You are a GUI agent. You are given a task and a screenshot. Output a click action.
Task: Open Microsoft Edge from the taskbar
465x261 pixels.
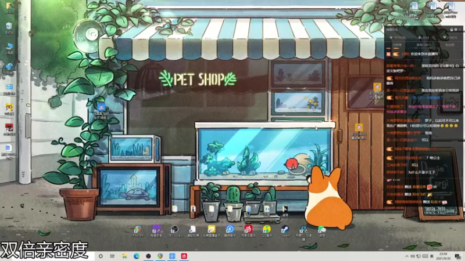137,256
